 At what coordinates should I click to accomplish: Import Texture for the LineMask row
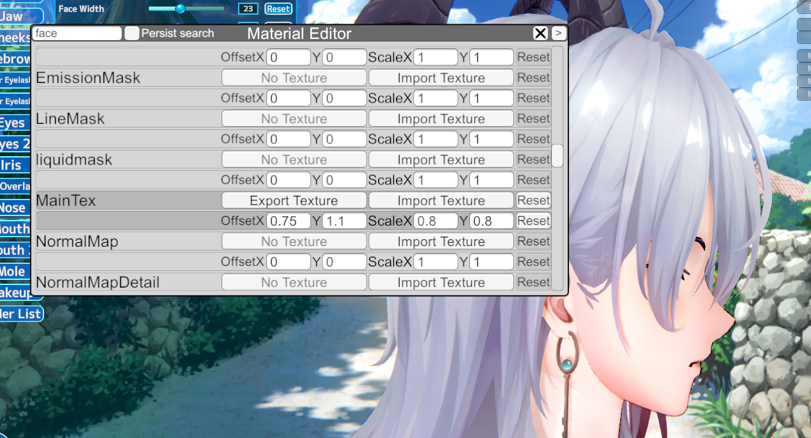[x=441, y=119]
